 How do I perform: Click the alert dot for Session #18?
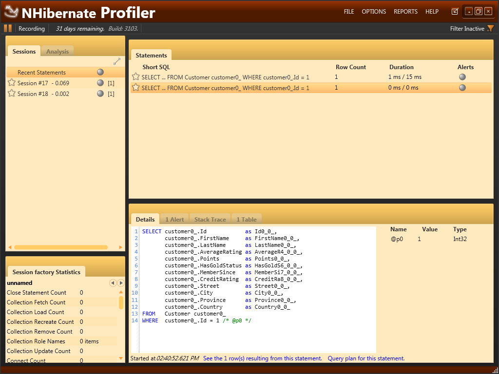click(100, 93)
